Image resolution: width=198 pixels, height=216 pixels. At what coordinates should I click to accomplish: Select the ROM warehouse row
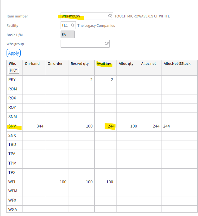click(x=102, y=89)
